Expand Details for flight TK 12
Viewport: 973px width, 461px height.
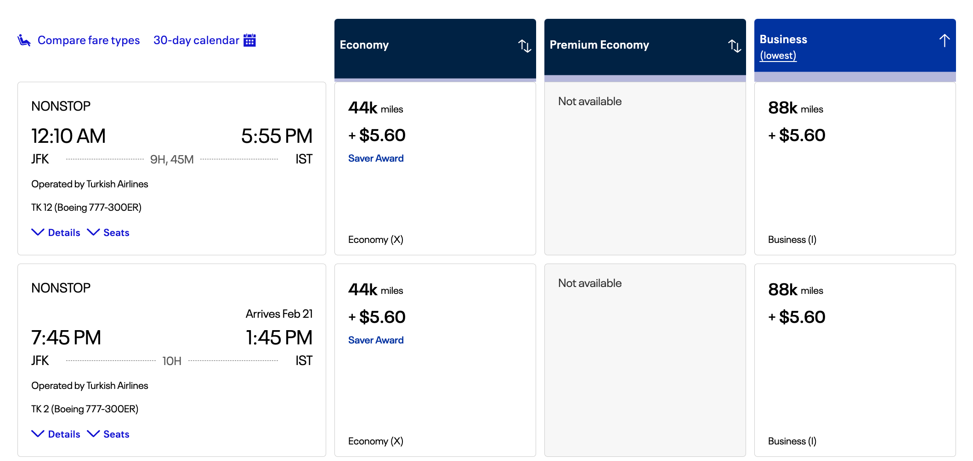(56, 233)
